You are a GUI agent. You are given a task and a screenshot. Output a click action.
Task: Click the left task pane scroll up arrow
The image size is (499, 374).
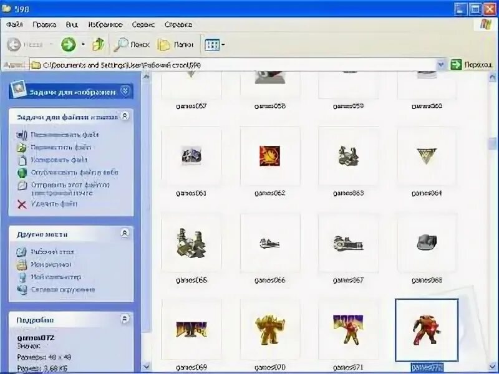(x=146, y=76)
